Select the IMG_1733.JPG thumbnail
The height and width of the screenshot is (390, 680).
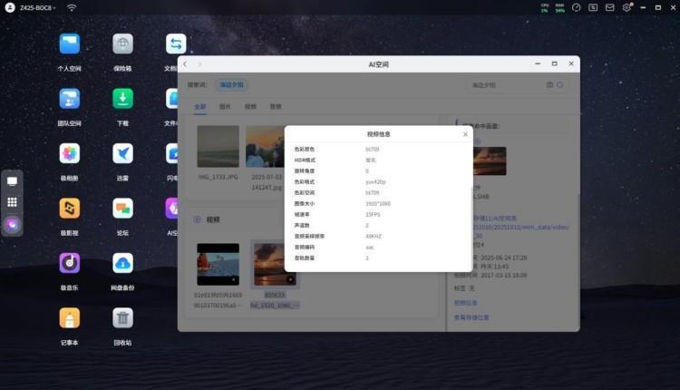click(219, 146)
